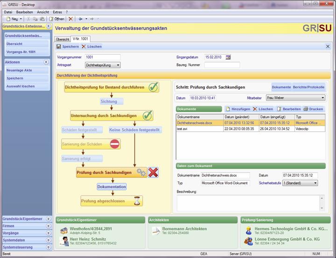336x258 pixels.
Task: Click the green checkmark beside Dichtheitsprüfung für Bestand
Action: click(154, 87)
